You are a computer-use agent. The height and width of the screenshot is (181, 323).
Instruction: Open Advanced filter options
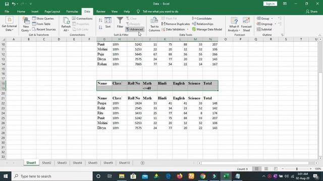point(134,29)
